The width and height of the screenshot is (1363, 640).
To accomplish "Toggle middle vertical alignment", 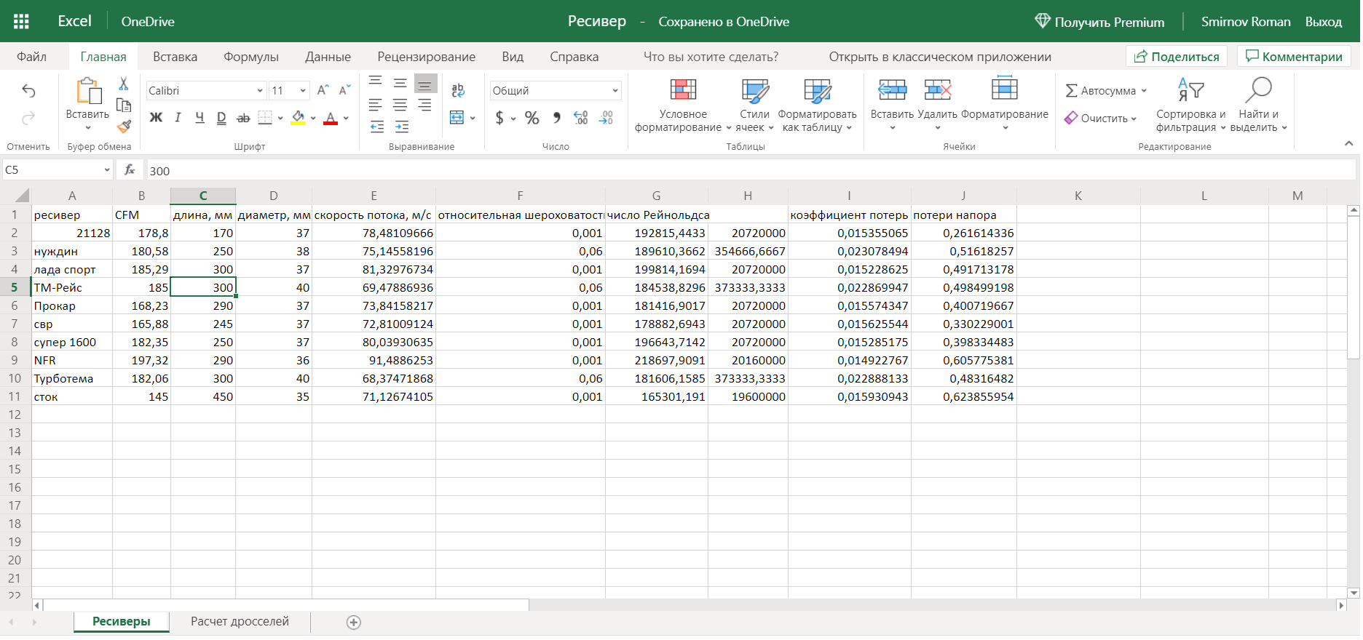I will (x=400, y=83).
